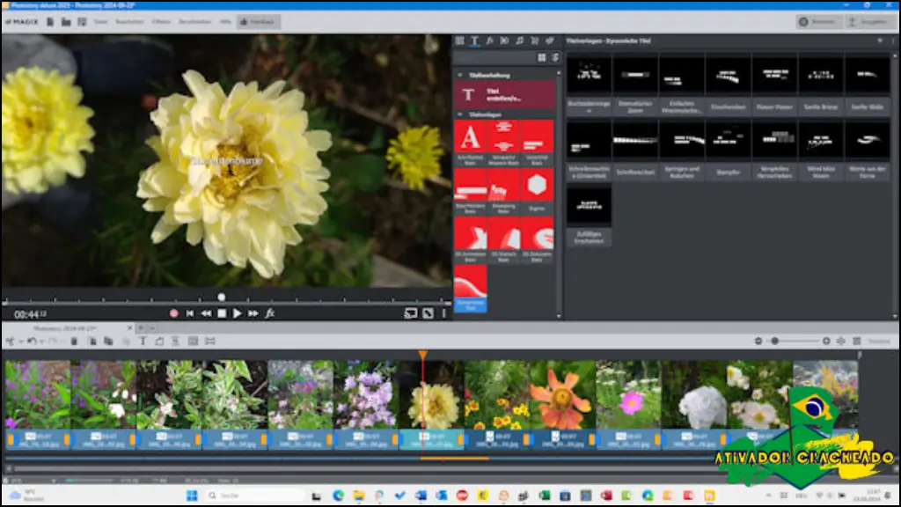Click the Titel erstellen button
Viewport: 901px width, 507px height.
point(504,95)
